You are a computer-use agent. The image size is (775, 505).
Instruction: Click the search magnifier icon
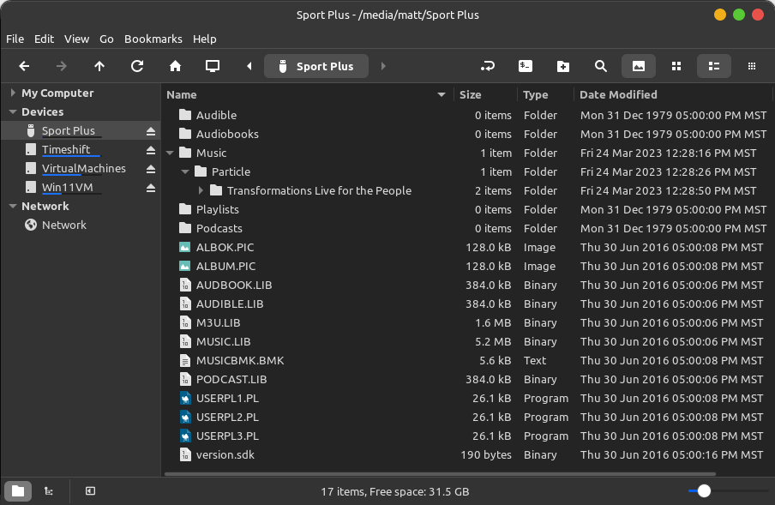coord(601,66)
